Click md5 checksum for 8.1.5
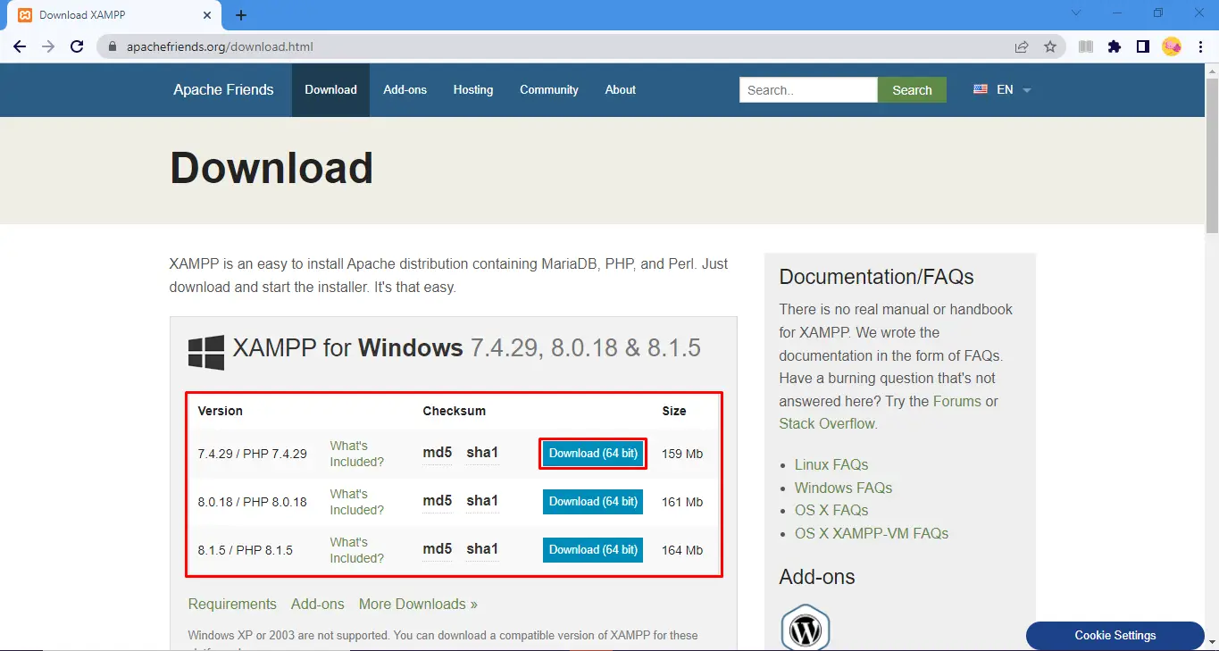Viewport: 1219px width, 651px height. 438,549
